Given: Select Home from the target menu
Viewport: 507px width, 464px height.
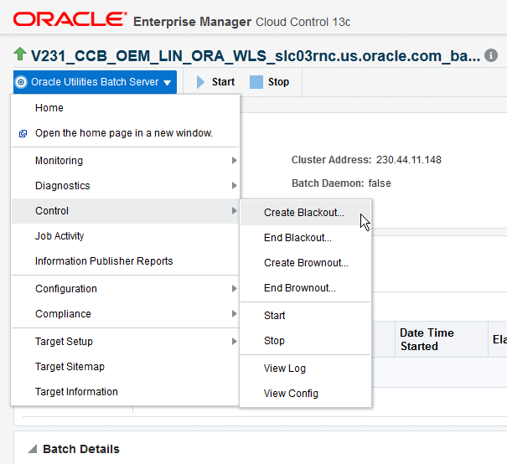Looking at the screenshot, I should pos(126,108).
